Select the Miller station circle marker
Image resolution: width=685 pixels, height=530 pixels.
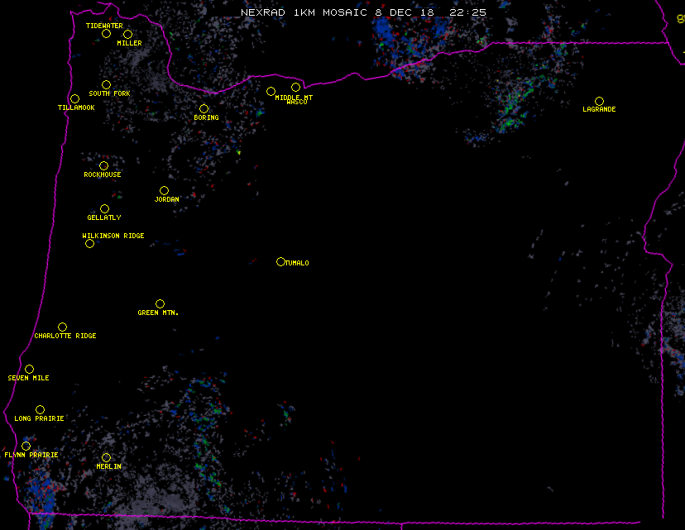(x=127, y=34)
